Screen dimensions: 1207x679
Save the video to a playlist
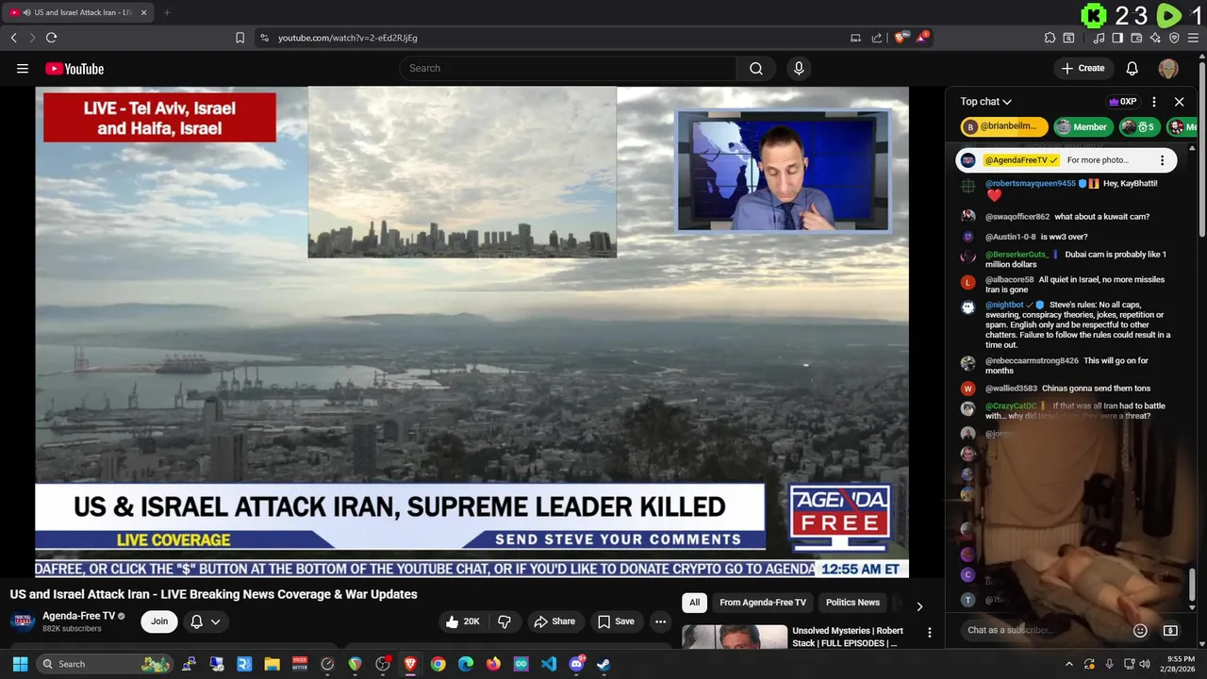point(616,621)
